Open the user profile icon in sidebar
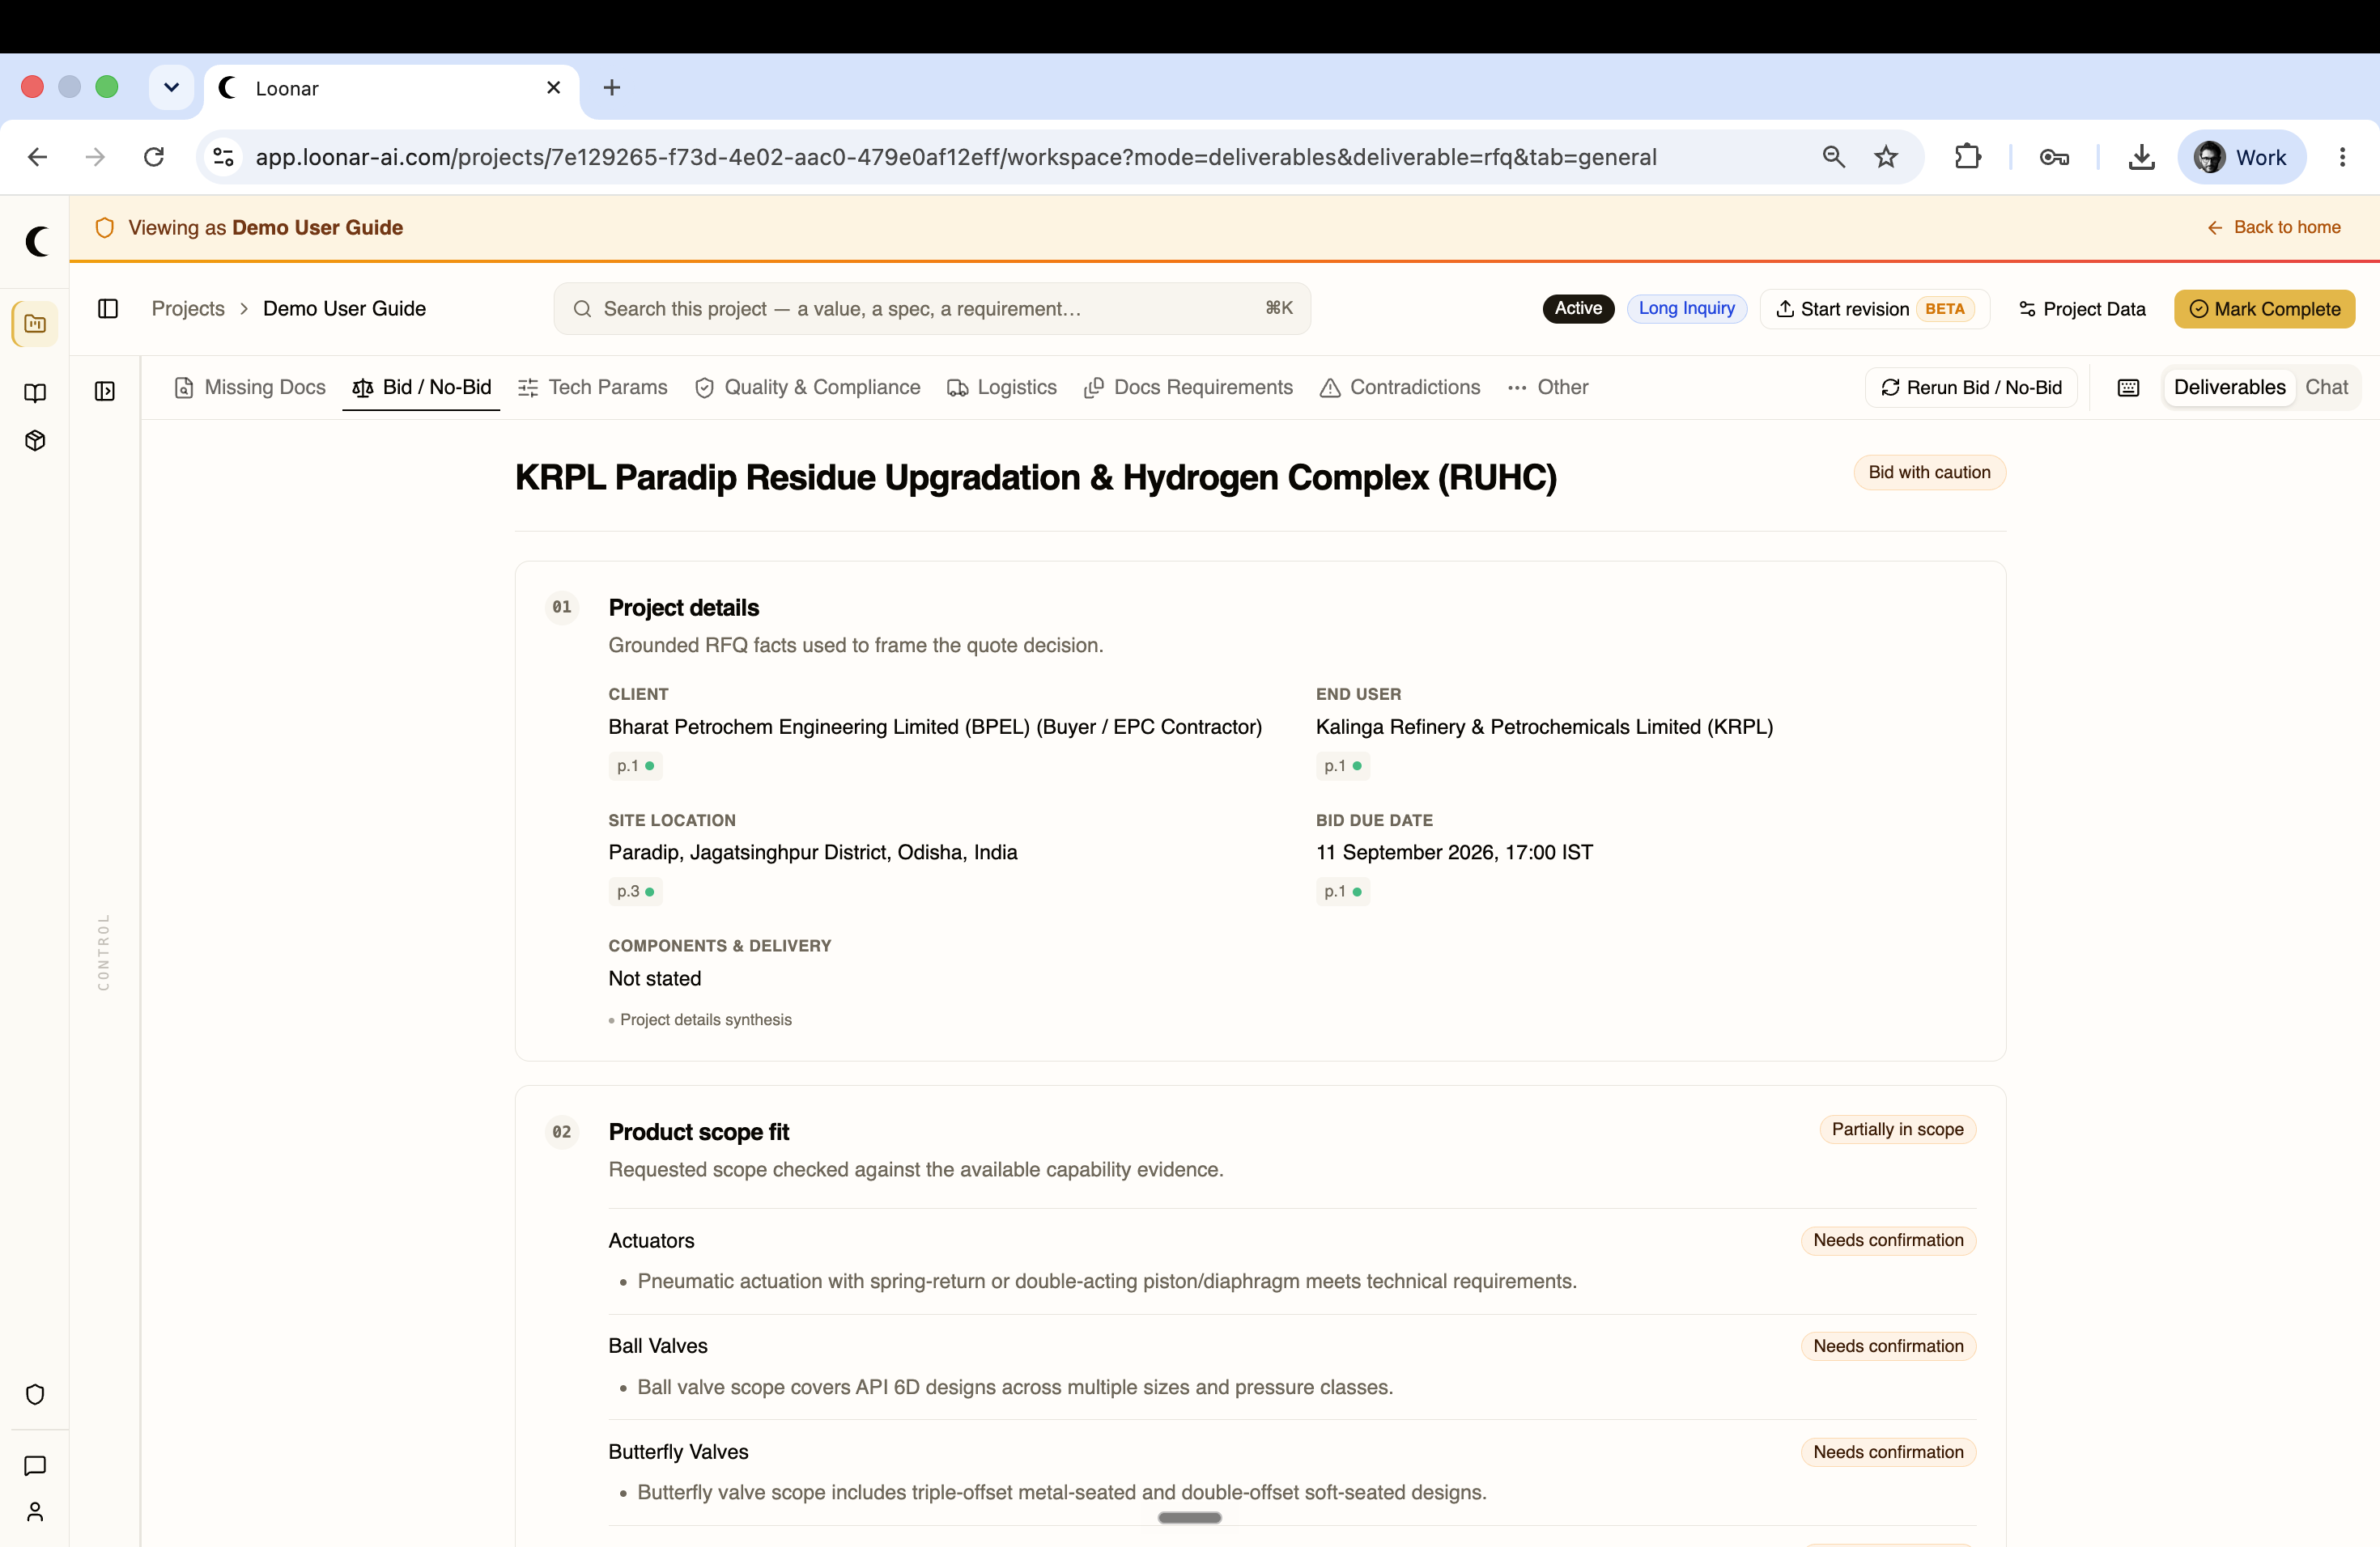 (x=35, y=1512)
